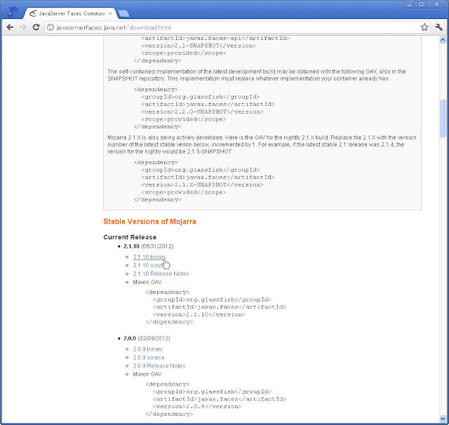Click Maven GAV text under 2.0.9
Viewport: 449px width, 425px height.
(x=147, y=375)
